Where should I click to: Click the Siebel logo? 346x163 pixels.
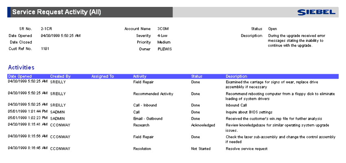(316, 12)
